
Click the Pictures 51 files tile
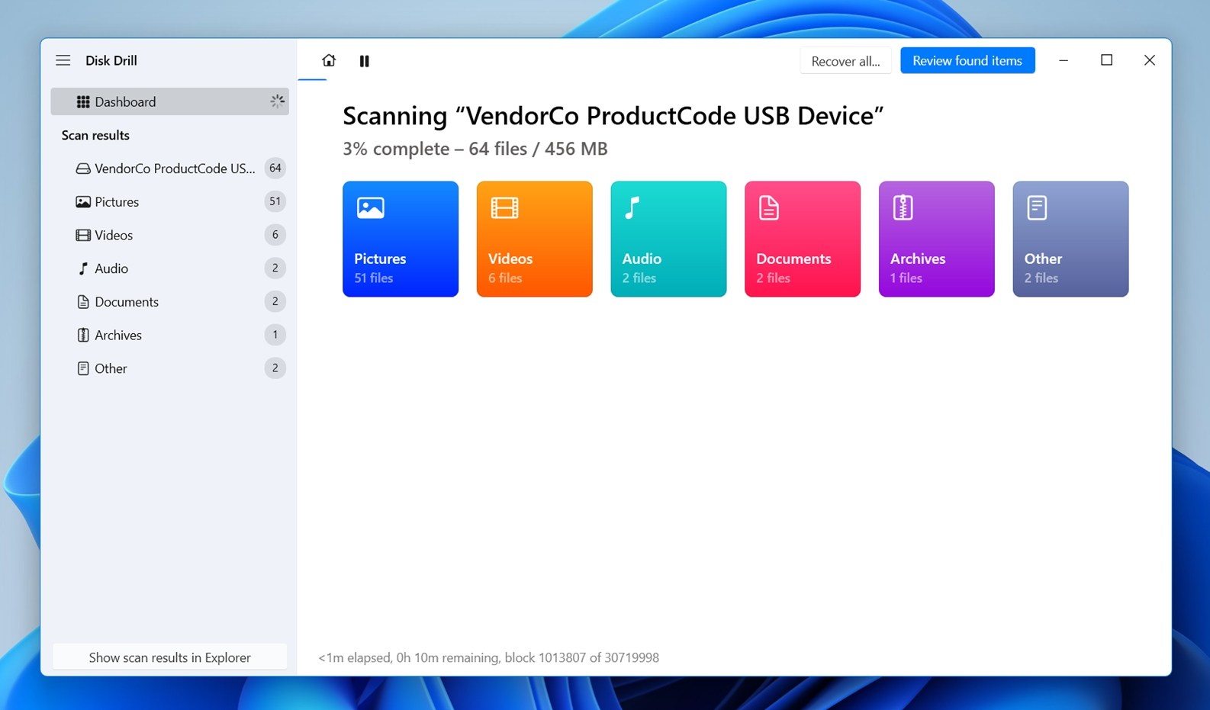tap(401, 239)
